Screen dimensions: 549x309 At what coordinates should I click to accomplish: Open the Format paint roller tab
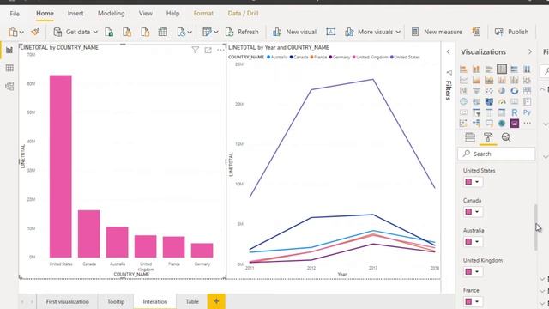[488, 137]
